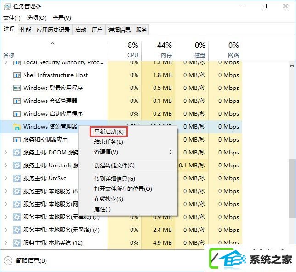The image size is (296, 272).
Task: Expand the 服务主机: DCOM process group
Action: [6, 153]
